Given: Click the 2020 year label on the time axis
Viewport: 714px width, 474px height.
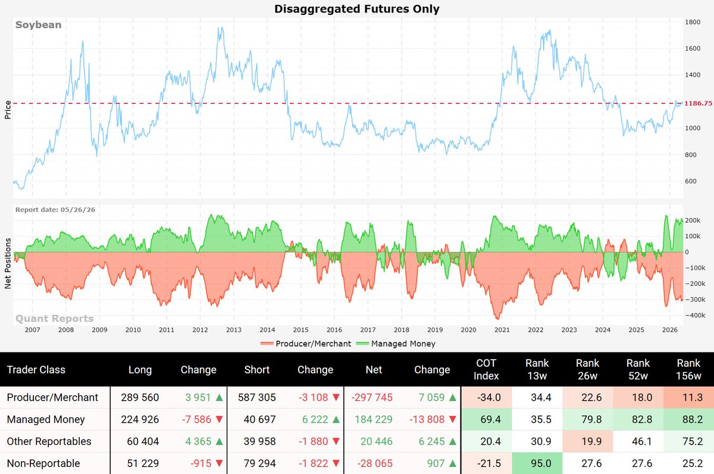Looking at the screenshot, I should pyautogui.click(x=469, y=329).
